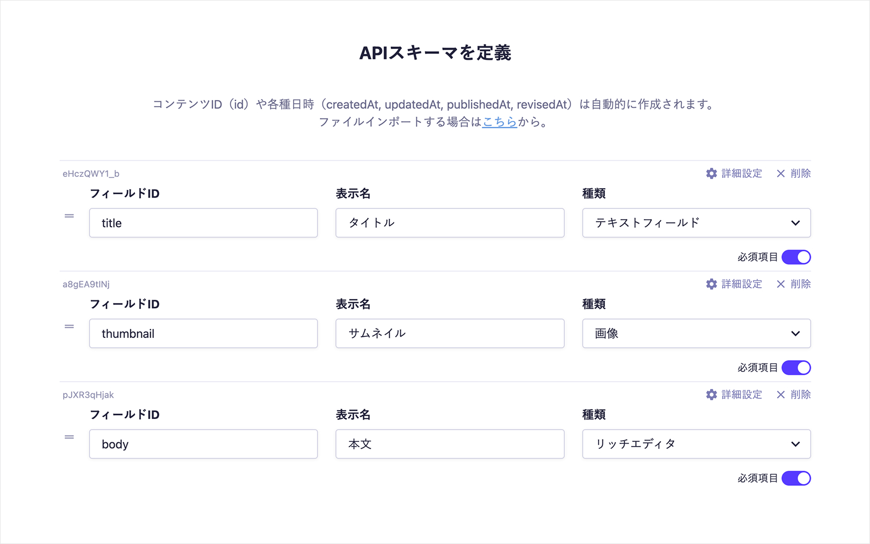The image size is (870, 544).
Task: Click drag handle icon beside title field
Action: coord(69,216)
